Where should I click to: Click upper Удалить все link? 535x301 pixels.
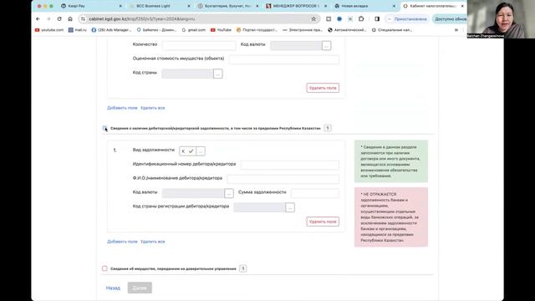[x=152, y=108]
